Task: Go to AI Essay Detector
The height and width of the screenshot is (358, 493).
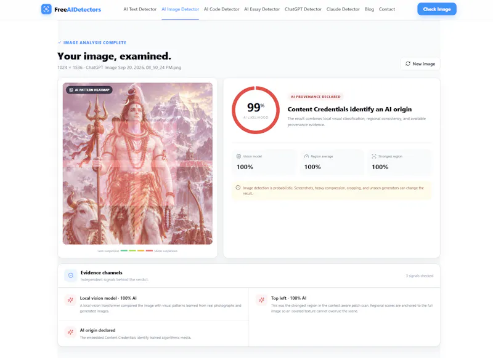Action: pyautogui.click(x=262, y=9)
